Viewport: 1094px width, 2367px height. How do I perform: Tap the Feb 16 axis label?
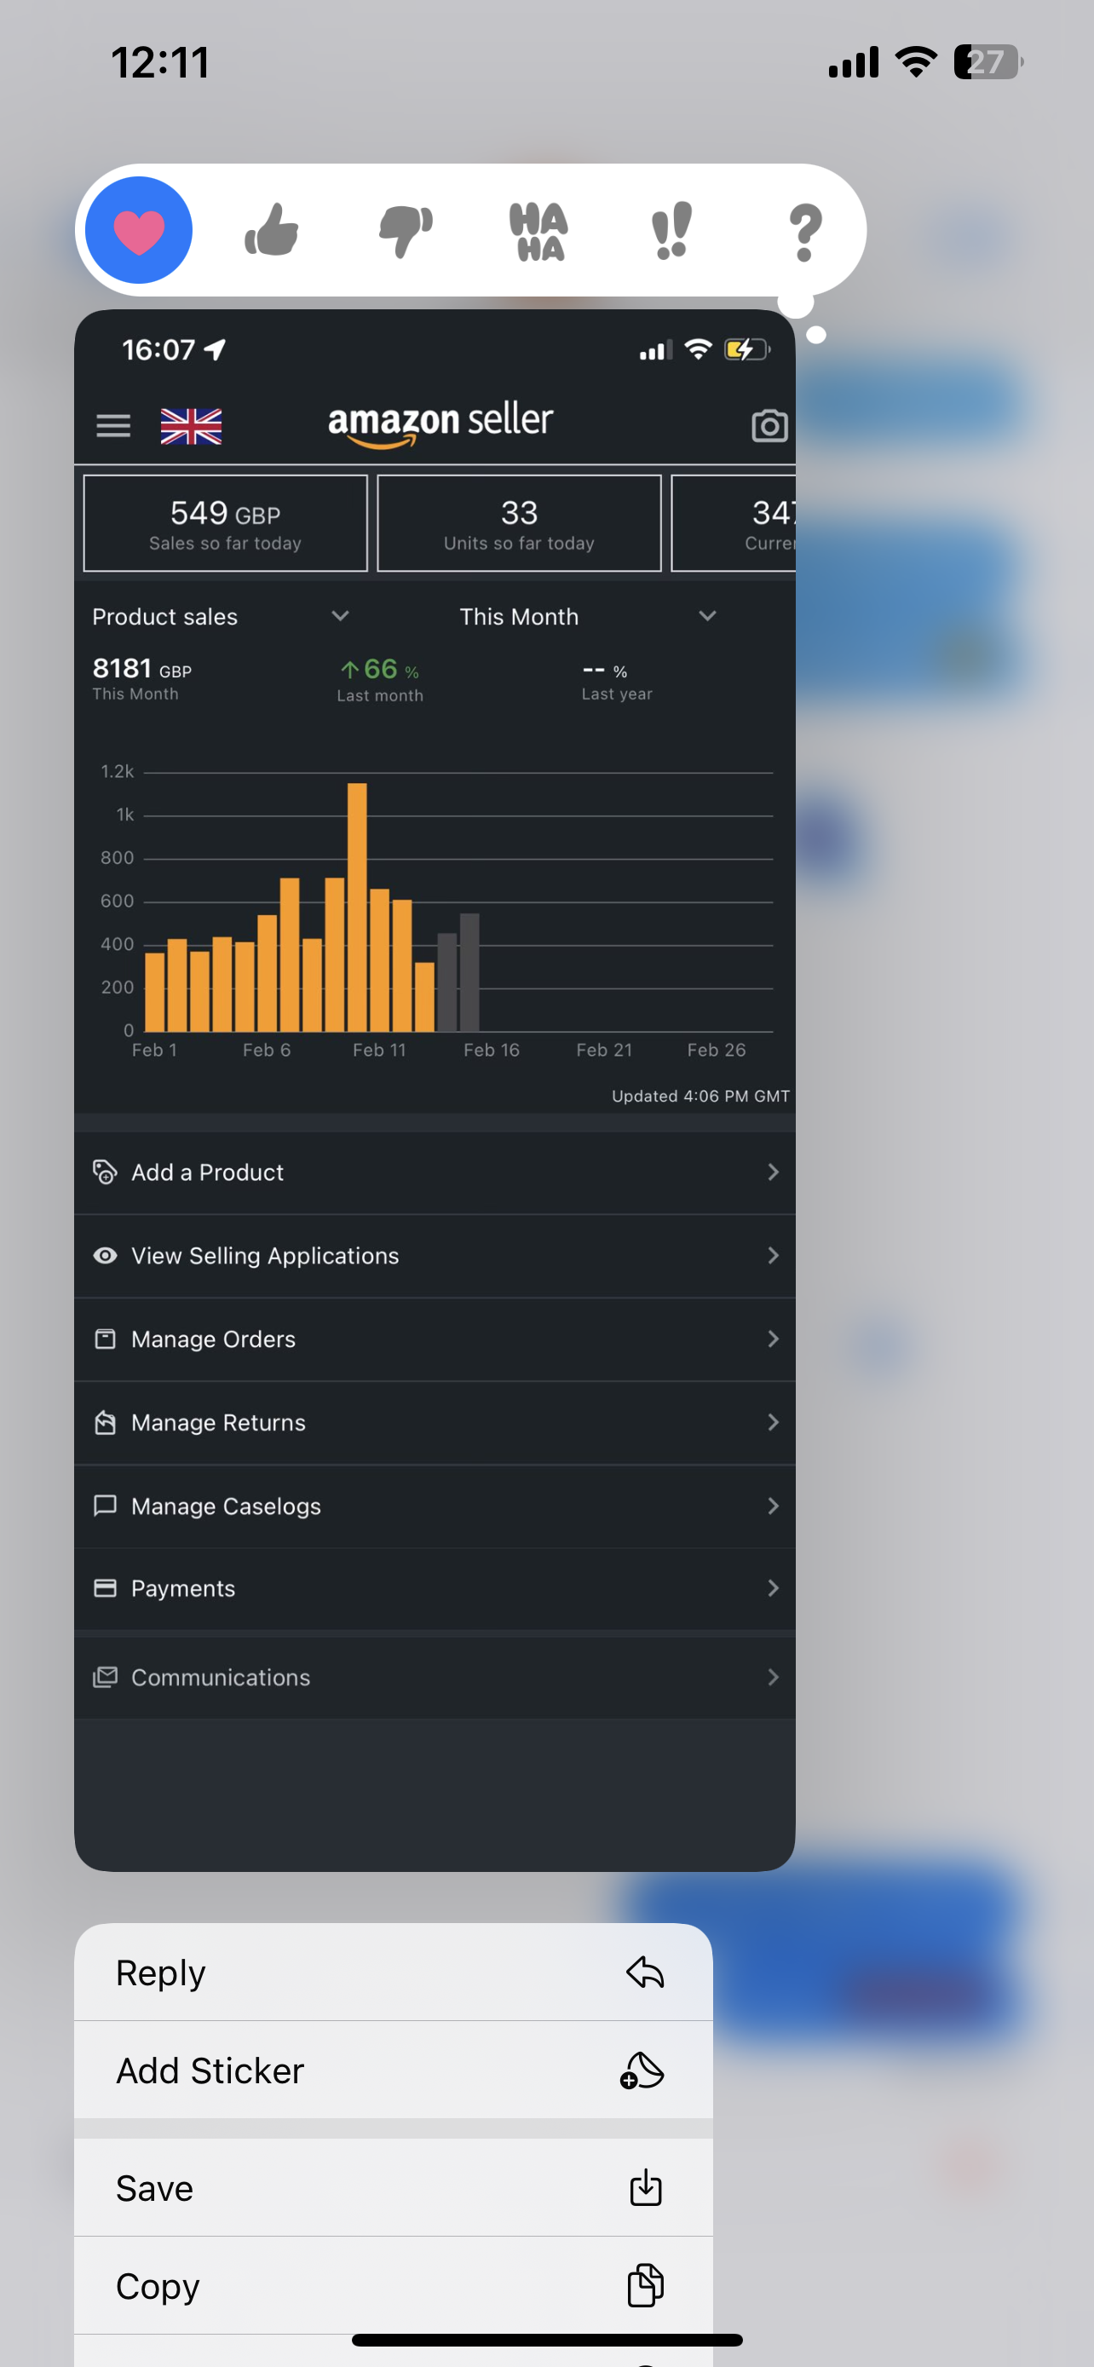[492, 1050]
